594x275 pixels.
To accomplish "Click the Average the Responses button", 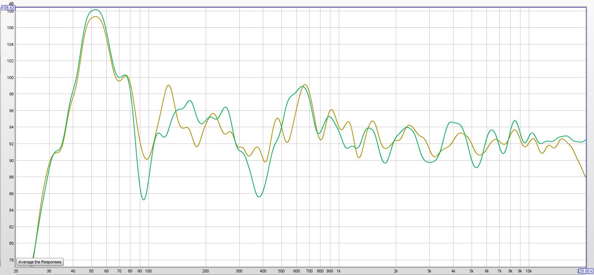I will pos(40,262).
